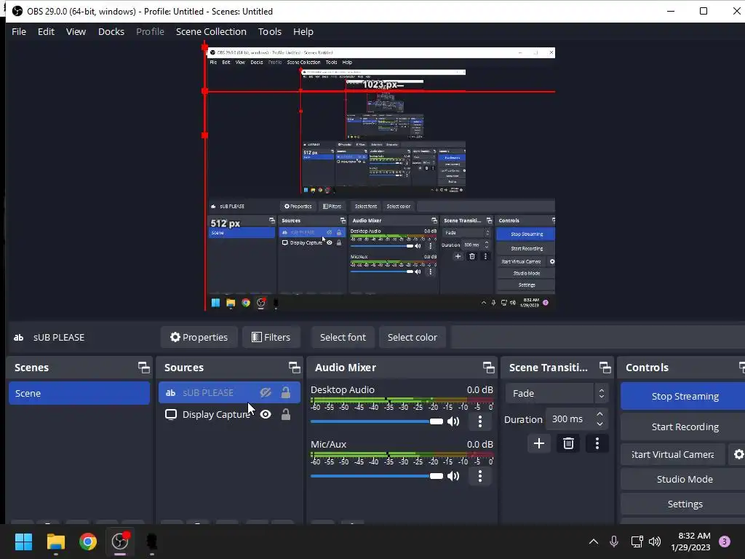Select sUB PLEASE source row

coord(229,392)
